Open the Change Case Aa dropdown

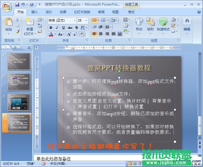[61, 34]
